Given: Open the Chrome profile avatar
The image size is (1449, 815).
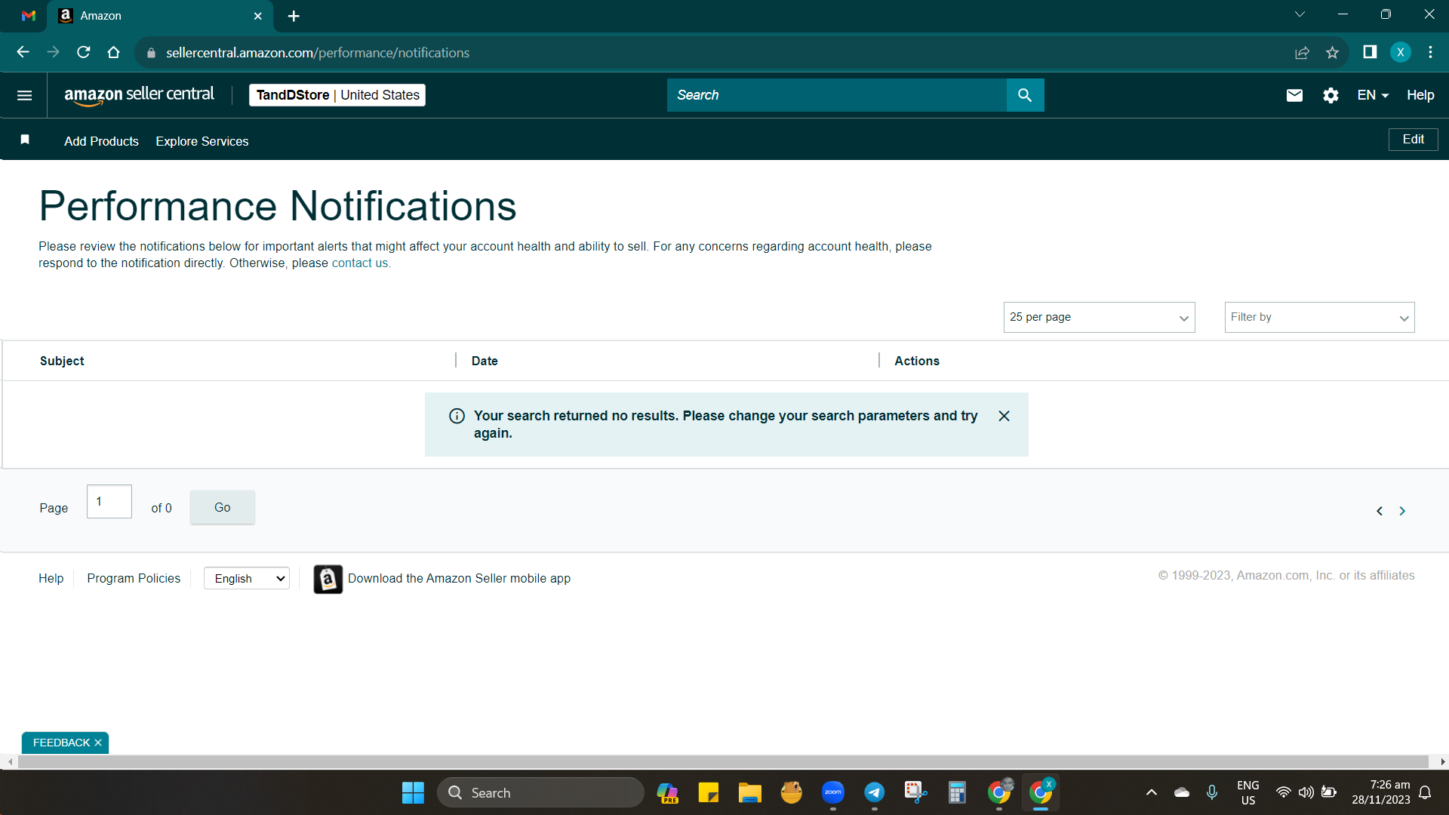Looking at the screenshot, I should click(x=1401, y=52).
